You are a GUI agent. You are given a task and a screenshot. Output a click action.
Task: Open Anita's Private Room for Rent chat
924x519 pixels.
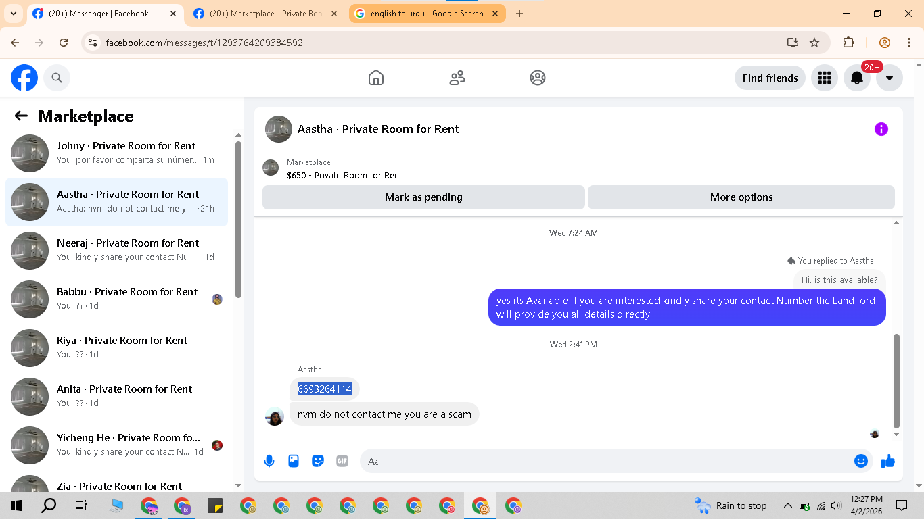tap(116, 397)
